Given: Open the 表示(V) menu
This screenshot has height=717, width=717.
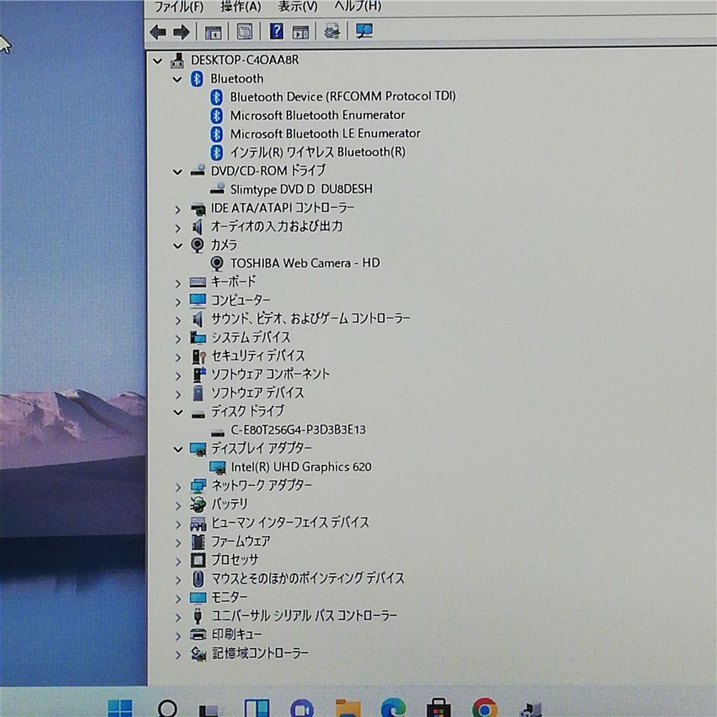Looking at the screenshot, I should point(298,6).
